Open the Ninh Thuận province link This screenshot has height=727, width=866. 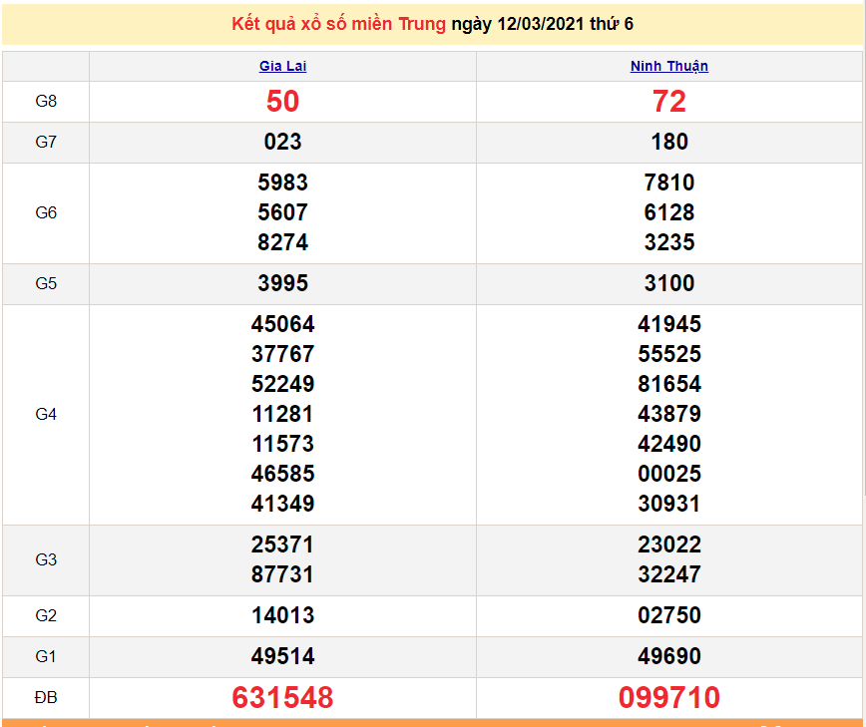tap(669, 67)
